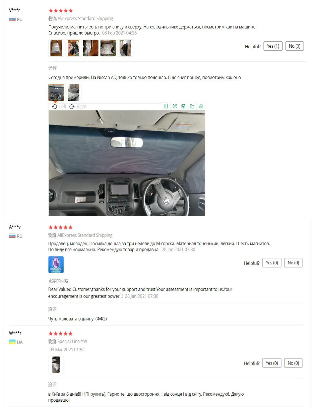Image resolution: width=314 pixels, height=410 pixels.
Task: Expand the photo to fullscreen
Action: click(175, 106)
